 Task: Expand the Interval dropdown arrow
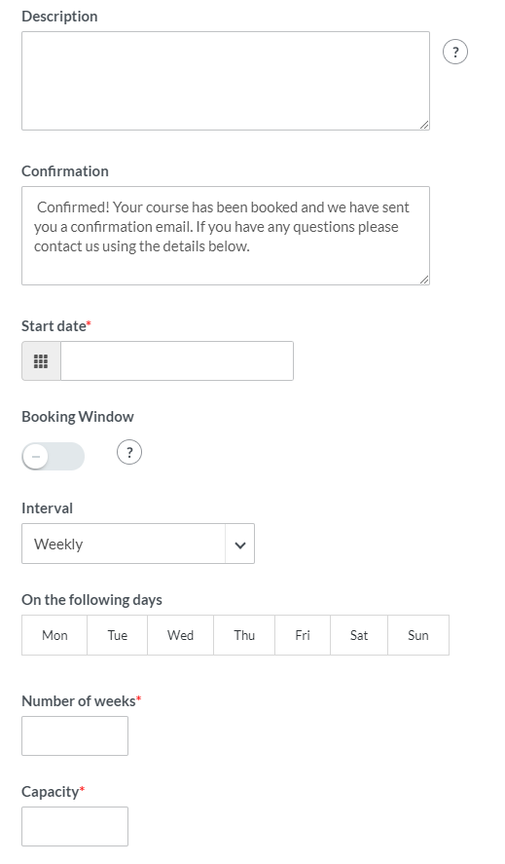(x=239, y=544)
